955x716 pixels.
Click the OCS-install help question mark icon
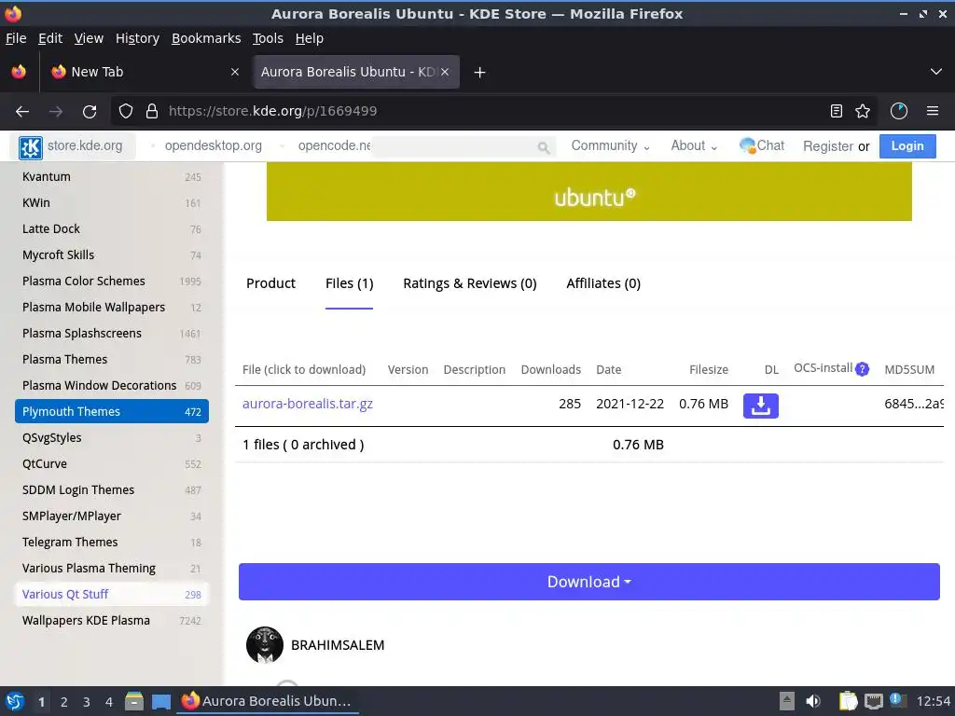(862, 369)
